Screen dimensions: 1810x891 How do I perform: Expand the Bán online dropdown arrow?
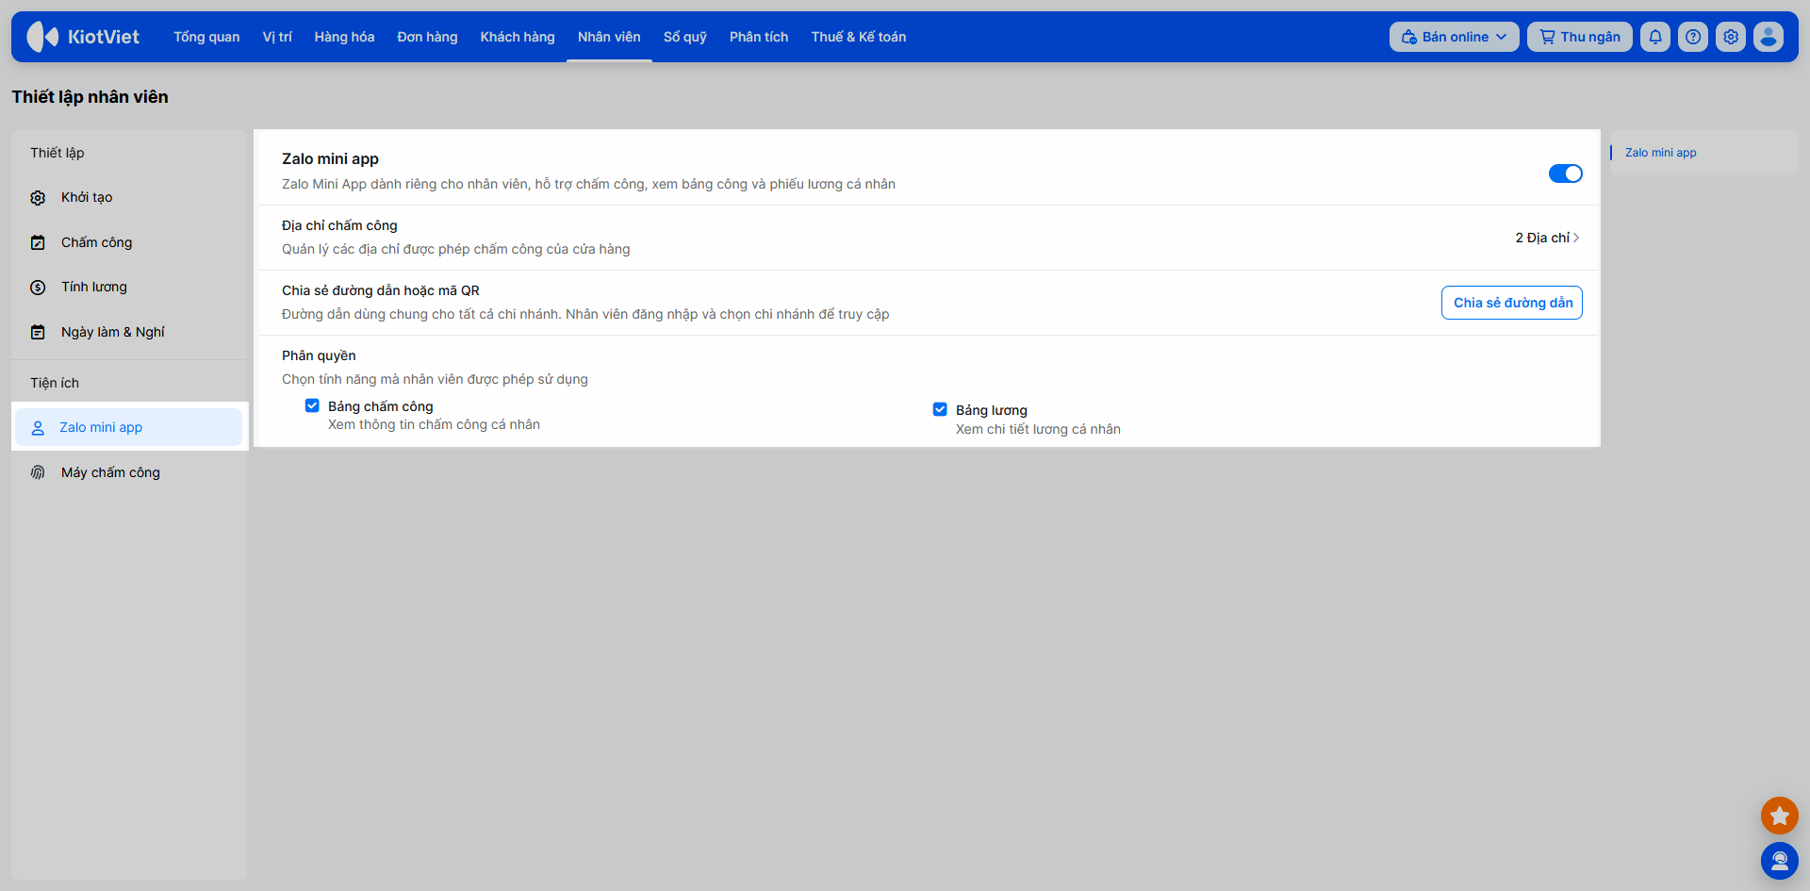click(x=1501, y=37)
